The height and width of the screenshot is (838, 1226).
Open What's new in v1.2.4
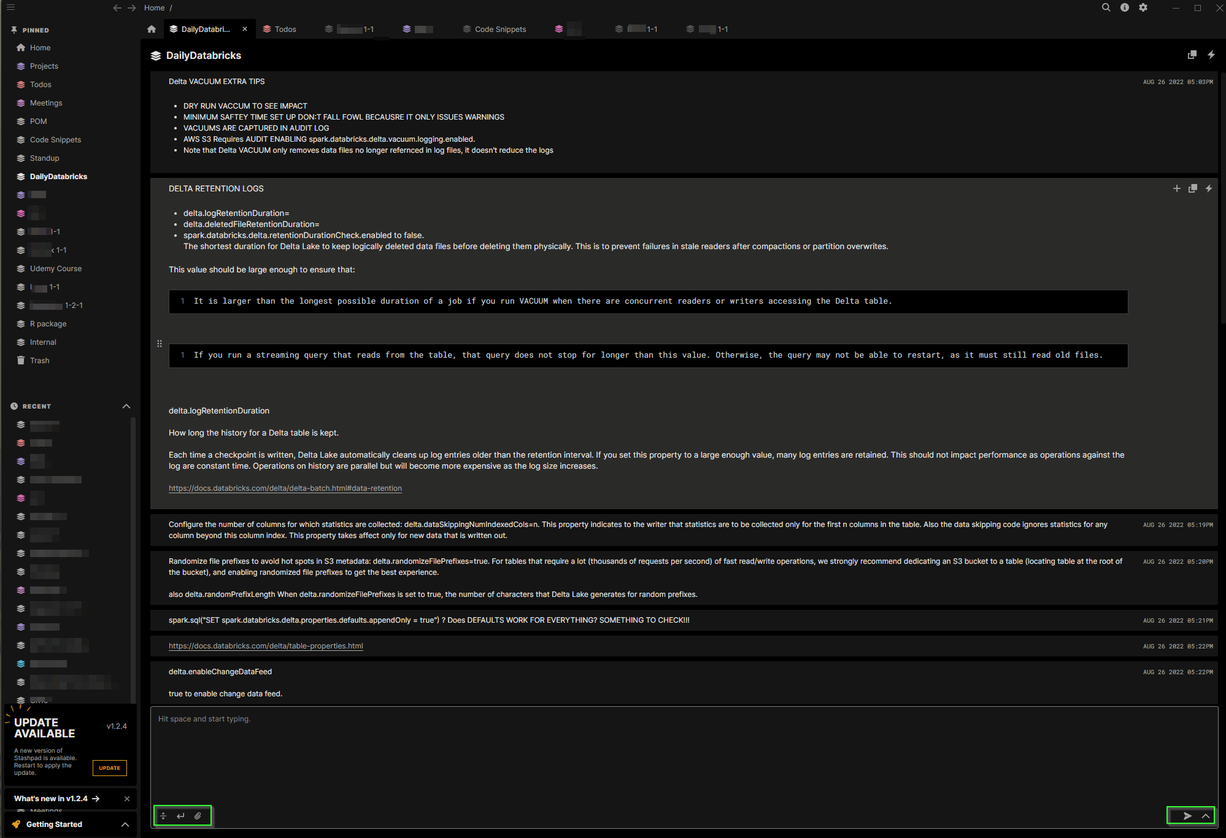click(x=57, y=799)
